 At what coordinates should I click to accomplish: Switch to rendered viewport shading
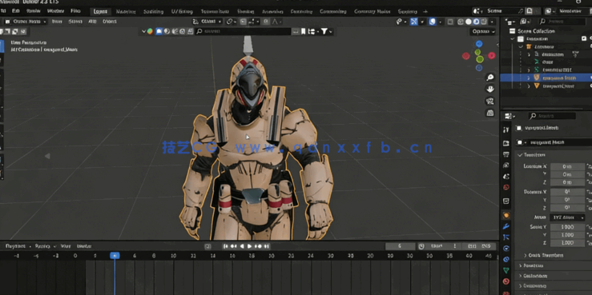click(484, 22)
